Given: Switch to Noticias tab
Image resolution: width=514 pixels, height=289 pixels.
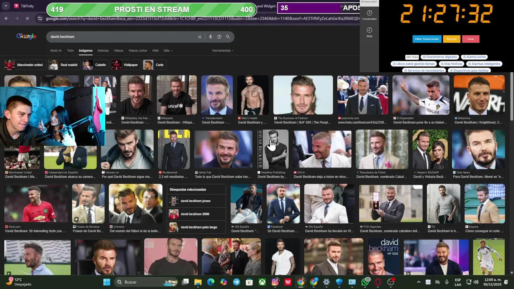Looking at the screenshot, I should pyautogui.click(x=103, y=51).
